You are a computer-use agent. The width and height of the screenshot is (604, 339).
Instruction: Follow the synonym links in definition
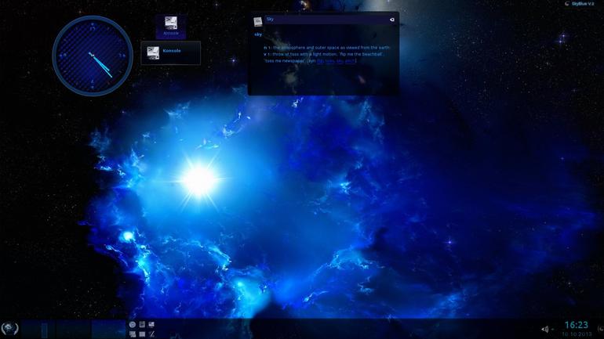pos(336,61)
